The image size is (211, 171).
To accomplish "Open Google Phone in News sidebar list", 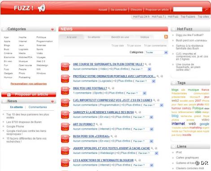I will pos(15,126).
